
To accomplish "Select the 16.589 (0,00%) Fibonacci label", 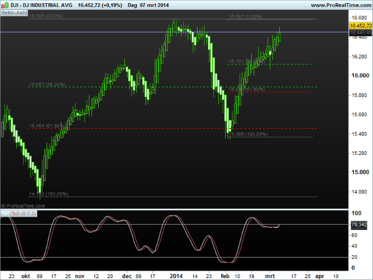I will tap(46, 16).
